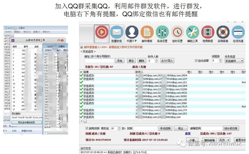Open 文件(F) menu in back 记事本
The height and width of the screenshot is (154, 249).
(8, 32)
